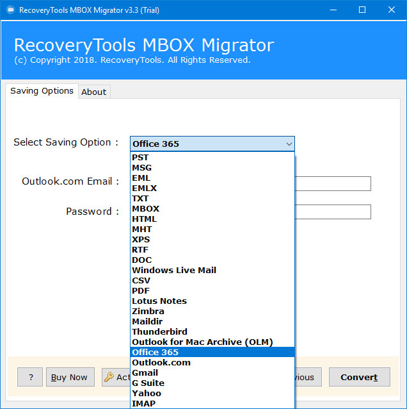Choose Outlook for Mac Archive (OLM)
This screenshot has height=409, width=407.
[212, 342]
